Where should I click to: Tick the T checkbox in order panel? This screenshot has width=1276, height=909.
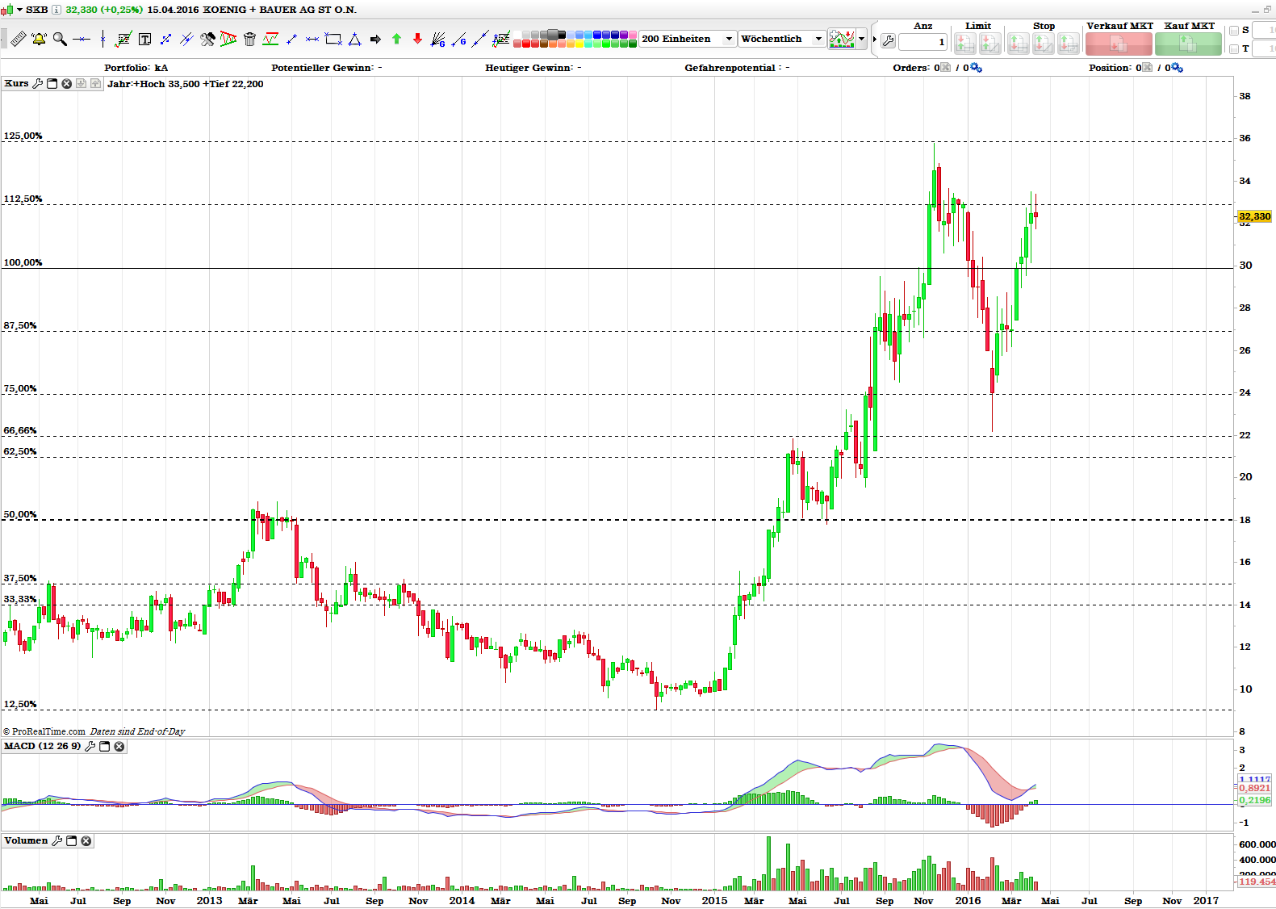pos(1233,49)
